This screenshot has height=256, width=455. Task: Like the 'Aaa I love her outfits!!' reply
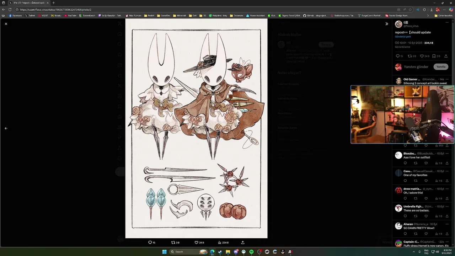[426, 163]
